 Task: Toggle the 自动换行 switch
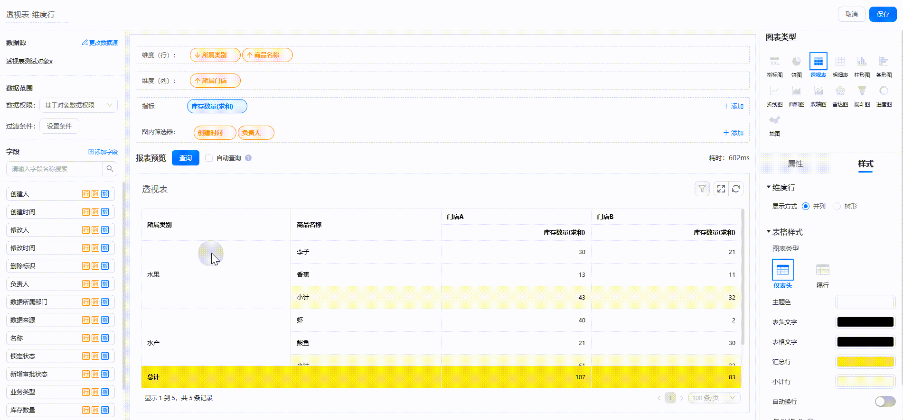(885, 402)
